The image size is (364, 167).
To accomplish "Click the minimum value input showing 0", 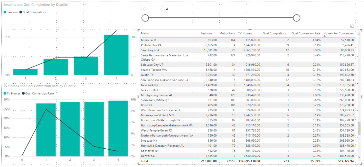I will pyautogui.click(x=152, y=9).
